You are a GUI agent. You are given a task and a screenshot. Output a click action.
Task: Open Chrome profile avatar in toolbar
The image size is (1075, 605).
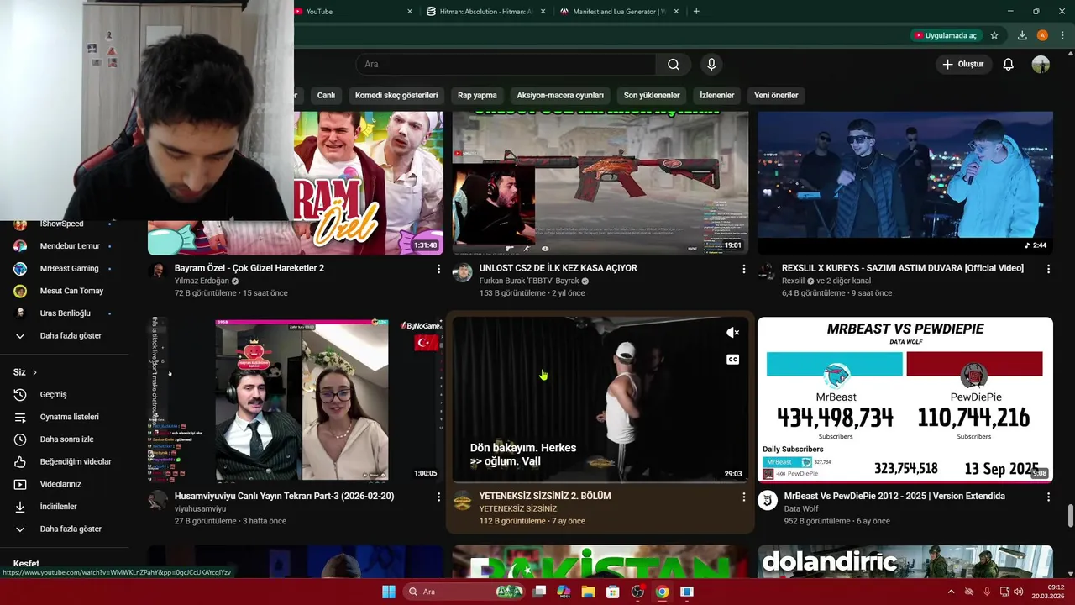[1042, 35]
